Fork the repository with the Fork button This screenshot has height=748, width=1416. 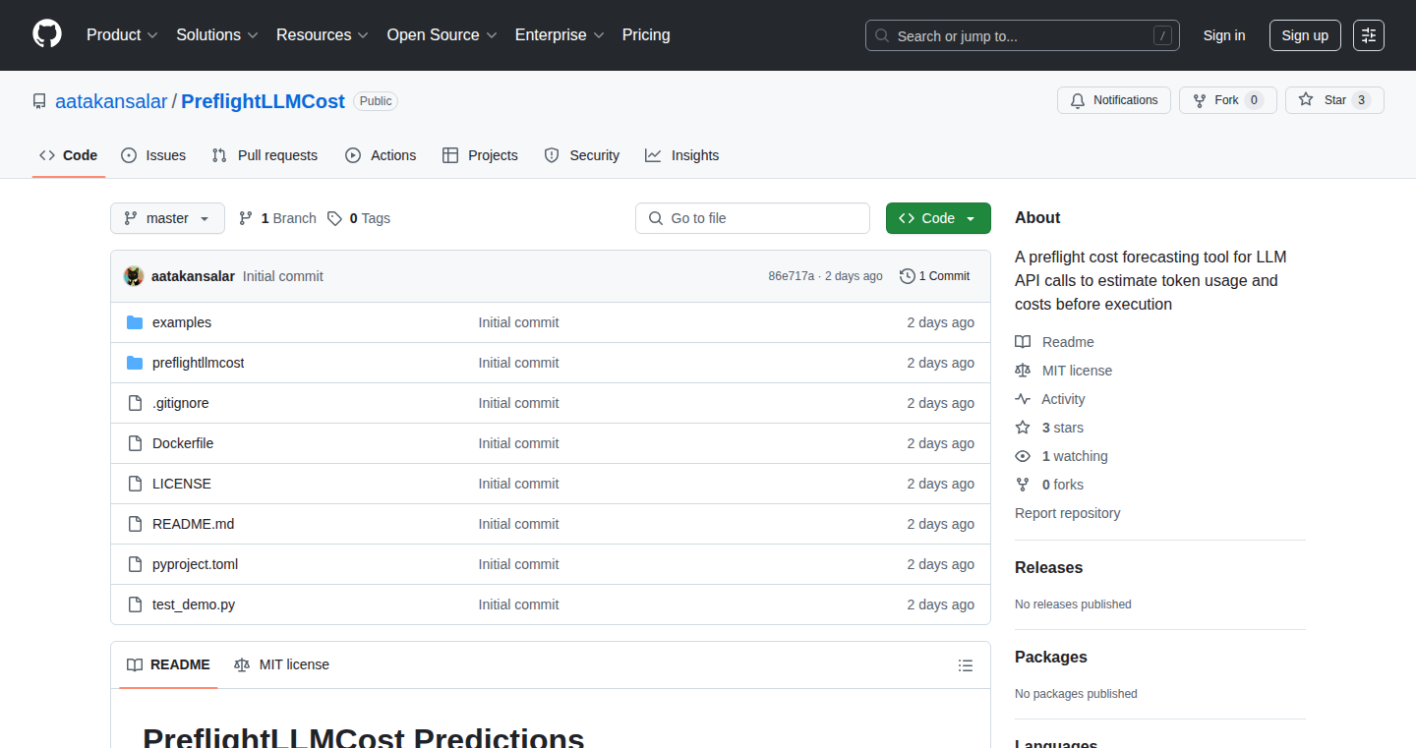point(1228,100)
